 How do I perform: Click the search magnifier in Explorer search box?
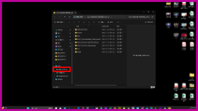[x=152, y=17]
